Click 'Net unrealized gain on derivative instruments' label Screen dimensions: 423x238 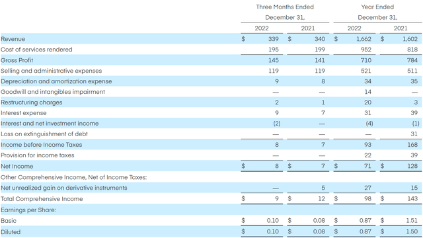click(64, 188)
